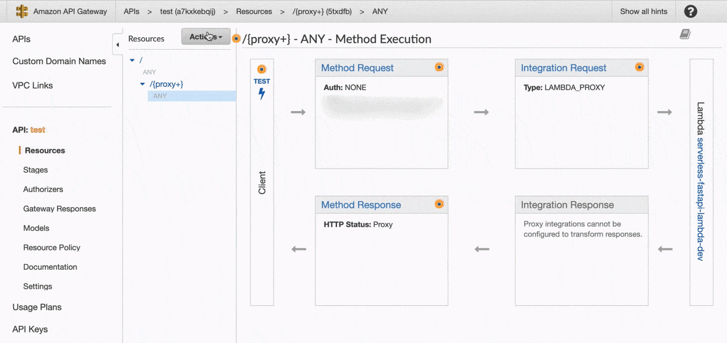Collapse the /{proxy+} tree node
The image size is (727, 343).
click(x=142, y=84)
